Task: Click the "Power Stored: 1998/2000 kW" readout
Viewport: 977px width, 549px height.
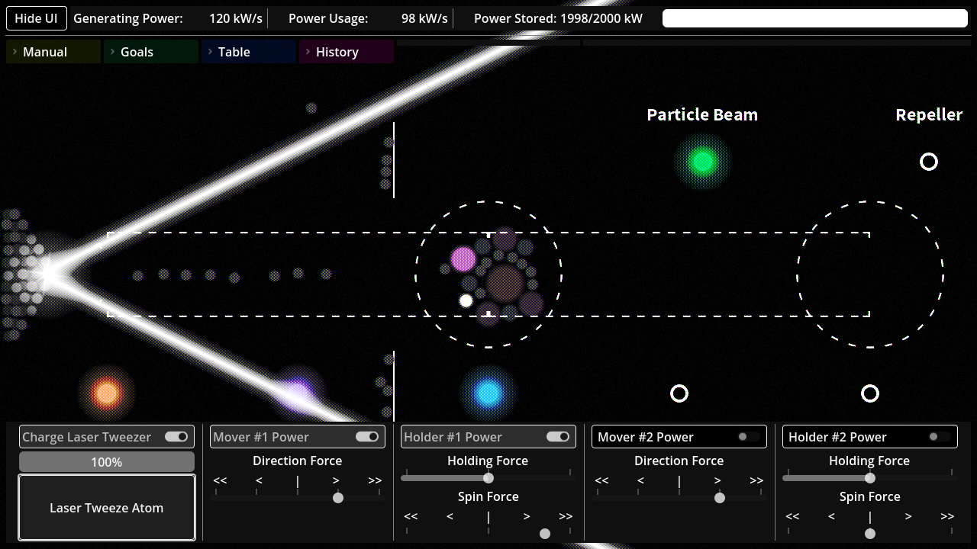Action: [558, 18]
